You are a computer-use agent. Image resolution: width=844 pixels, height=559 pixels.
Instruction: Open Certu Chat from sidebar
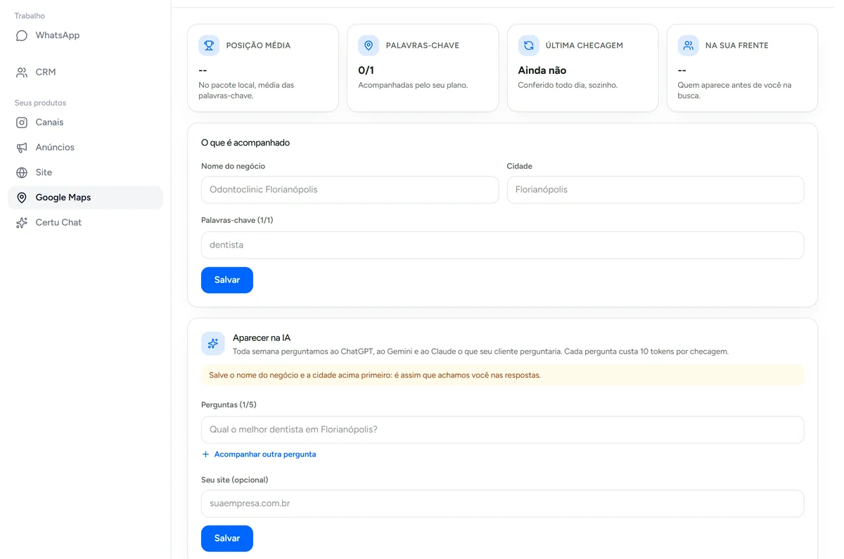[85, 223]
